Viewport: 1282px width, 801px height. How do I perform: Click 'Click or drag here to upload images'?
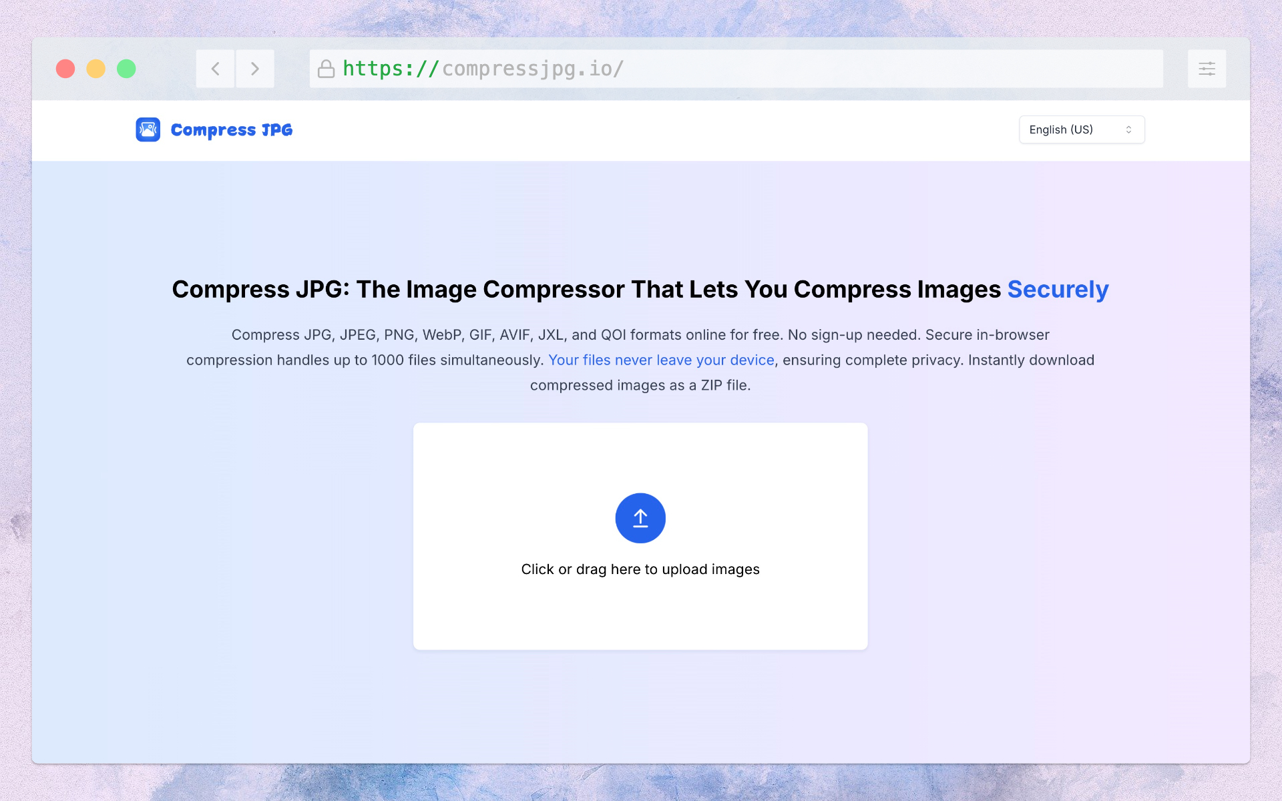click(640, 569)
